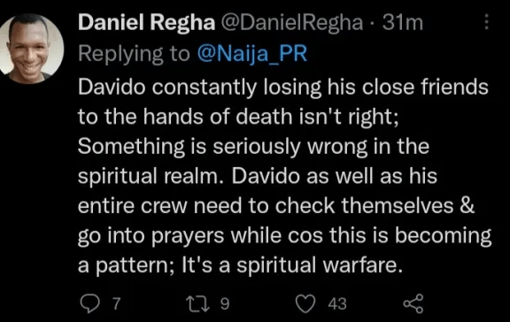The height and width of the screenshot is (322, 510).
Task: Open the @Naija_PR mention link
Action: pyautogui.click(x=252, y=53)
